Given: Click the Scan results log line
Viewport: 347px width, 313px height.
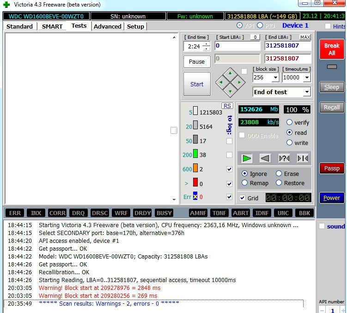Looking at the screenshot, I should click(x=153, y=303).
